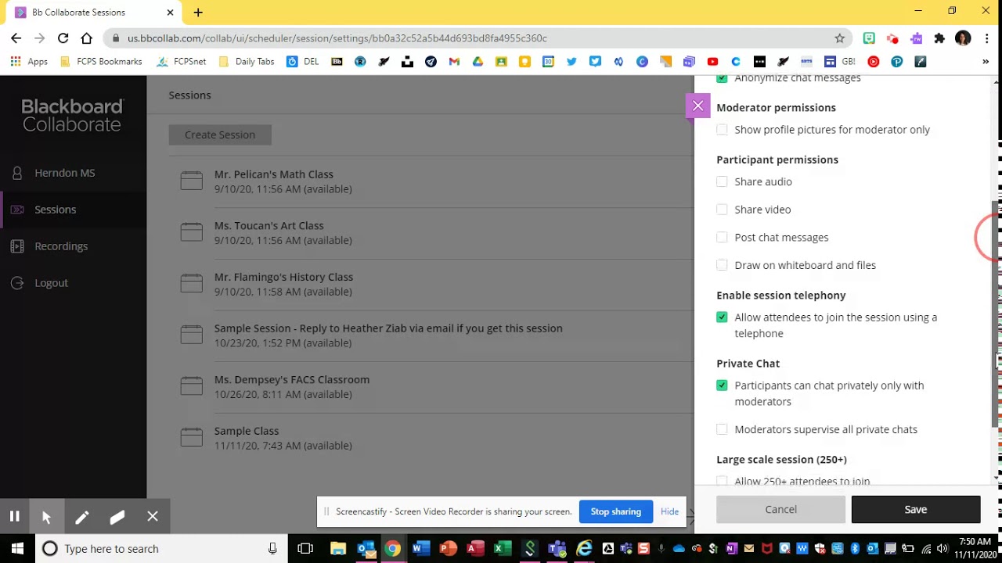
Task: Open Microsoft Word from the taskbar
Action: [x=420, y=549]
